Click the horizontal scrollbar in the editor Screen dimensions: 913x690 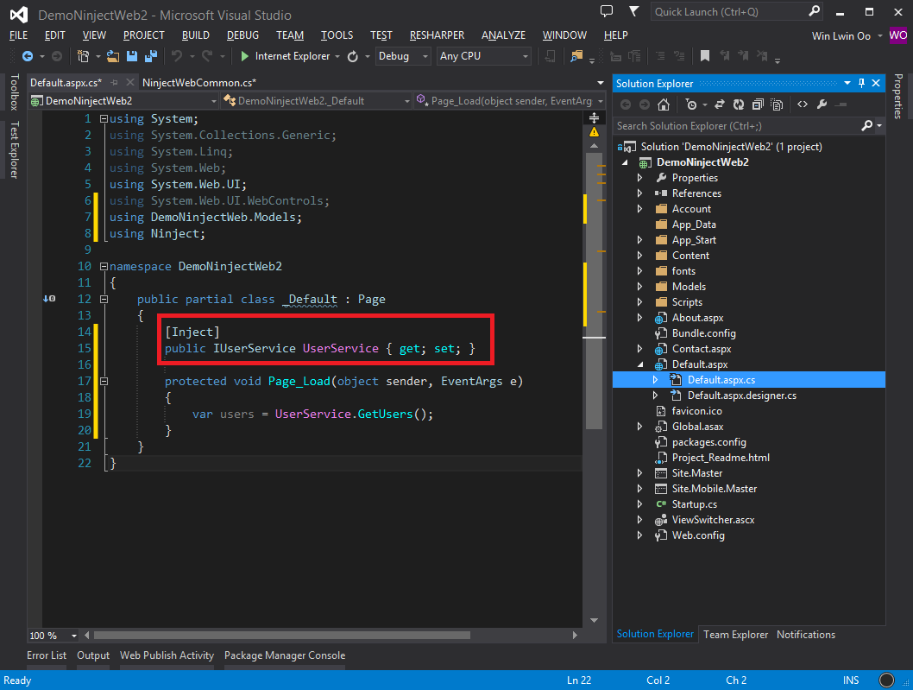tap(282, 636)
